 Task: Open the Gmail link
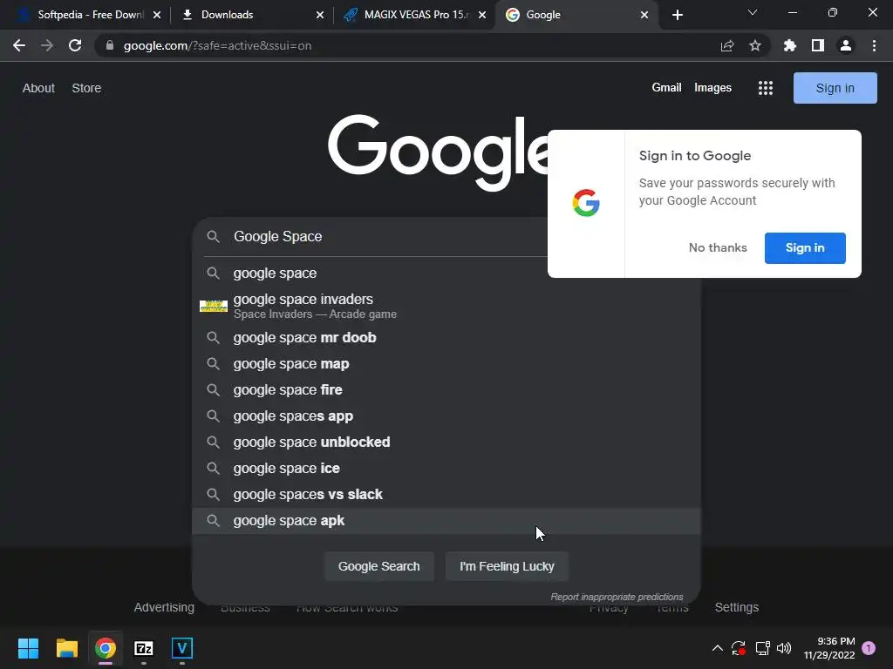point(666,88)
